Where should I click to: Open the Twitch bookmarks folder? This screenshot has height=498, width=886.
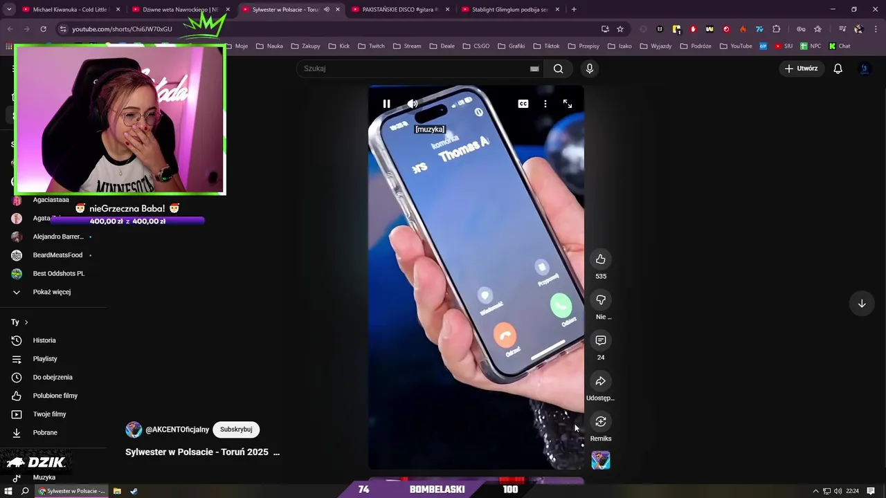[x=371, y=46]
